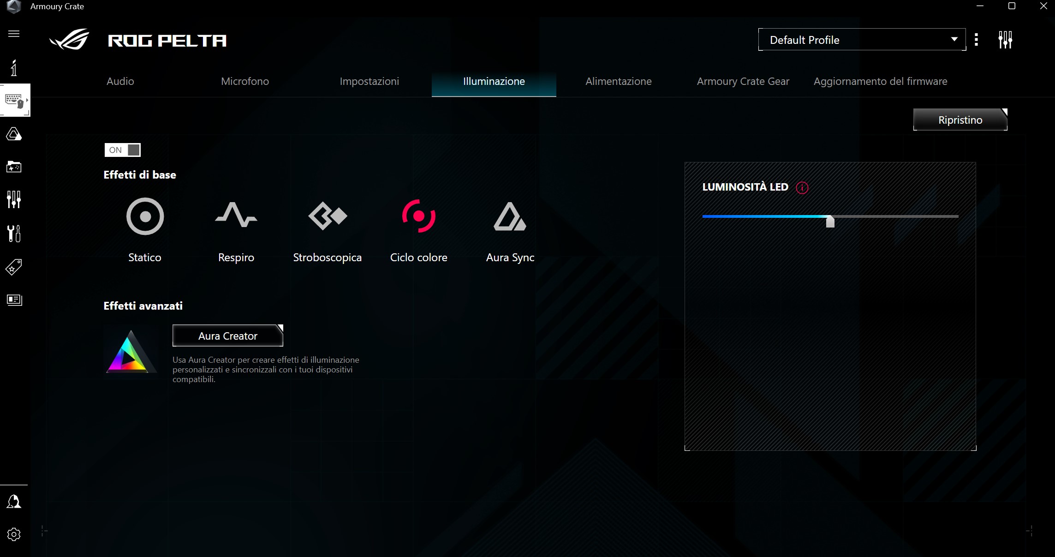Image resolution: width=1055 pixels, height=557 pixels.
Task: Open Game Library sidebar icon
Action: (x=14, y=167)
